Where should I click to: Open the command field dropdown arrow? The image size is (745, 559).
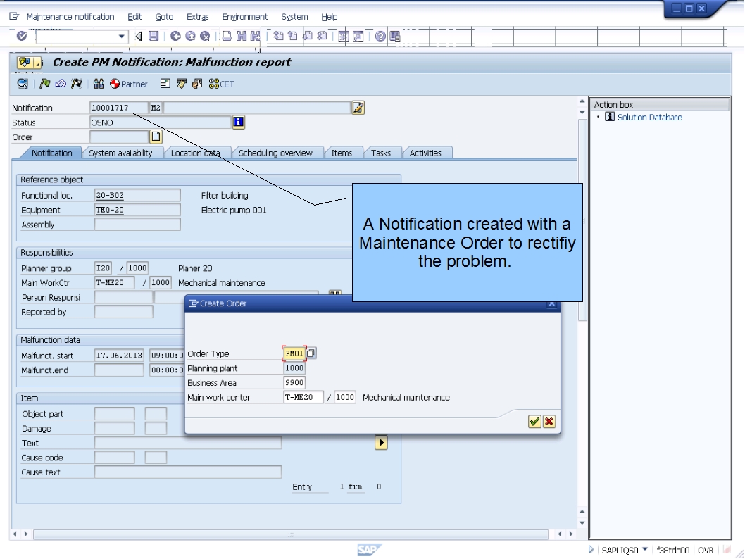point(122,36)
